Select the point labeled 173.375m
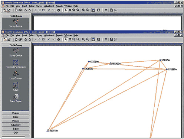The width and height of the screenshot is (184, 139). point(160,60)
